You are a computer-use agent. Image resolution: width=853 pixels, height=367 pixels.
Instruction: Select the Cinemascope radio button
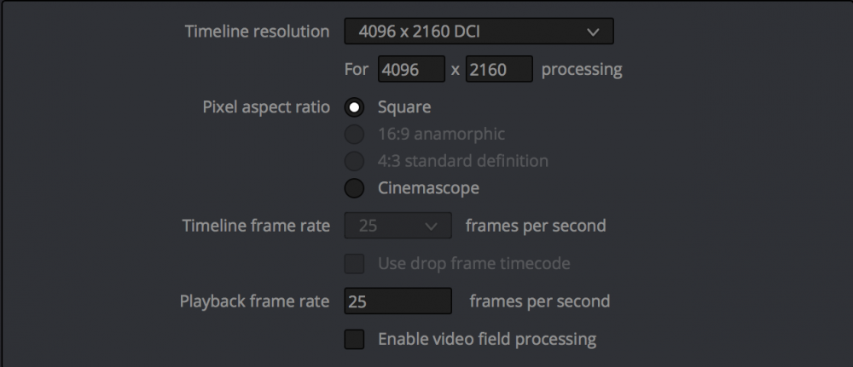click(x=354, y=188)
